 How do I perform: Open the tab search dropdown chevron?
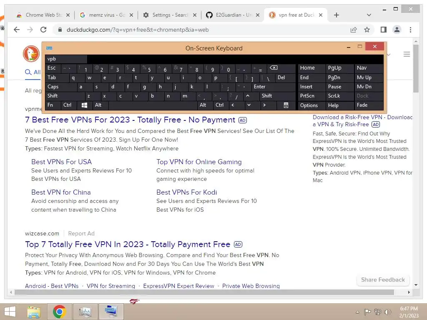pos(369,15)
